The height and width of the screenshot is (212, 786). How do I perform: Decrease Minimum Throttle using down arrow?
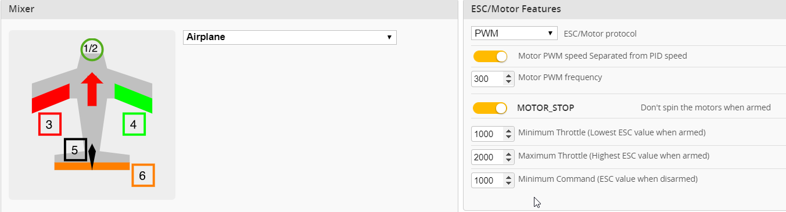pyautogui.click(x=509, y=137)
